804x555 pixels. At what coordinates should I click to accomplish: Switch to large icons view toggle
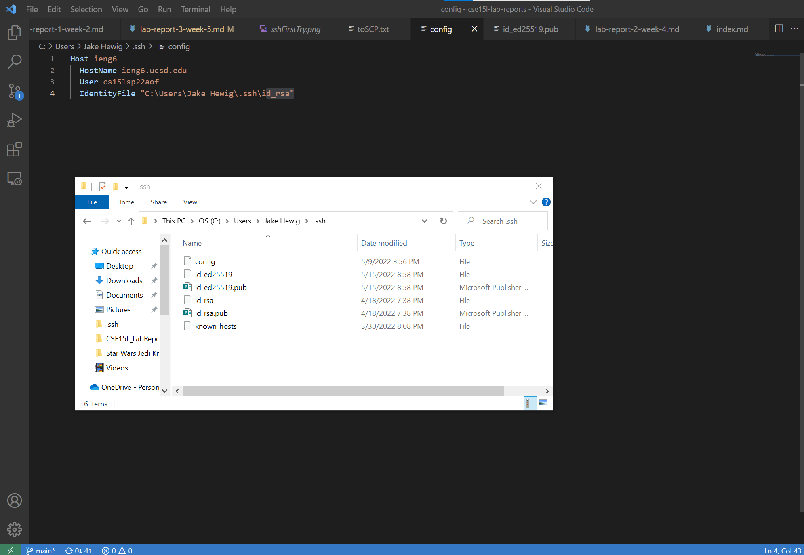pos(543,403)
